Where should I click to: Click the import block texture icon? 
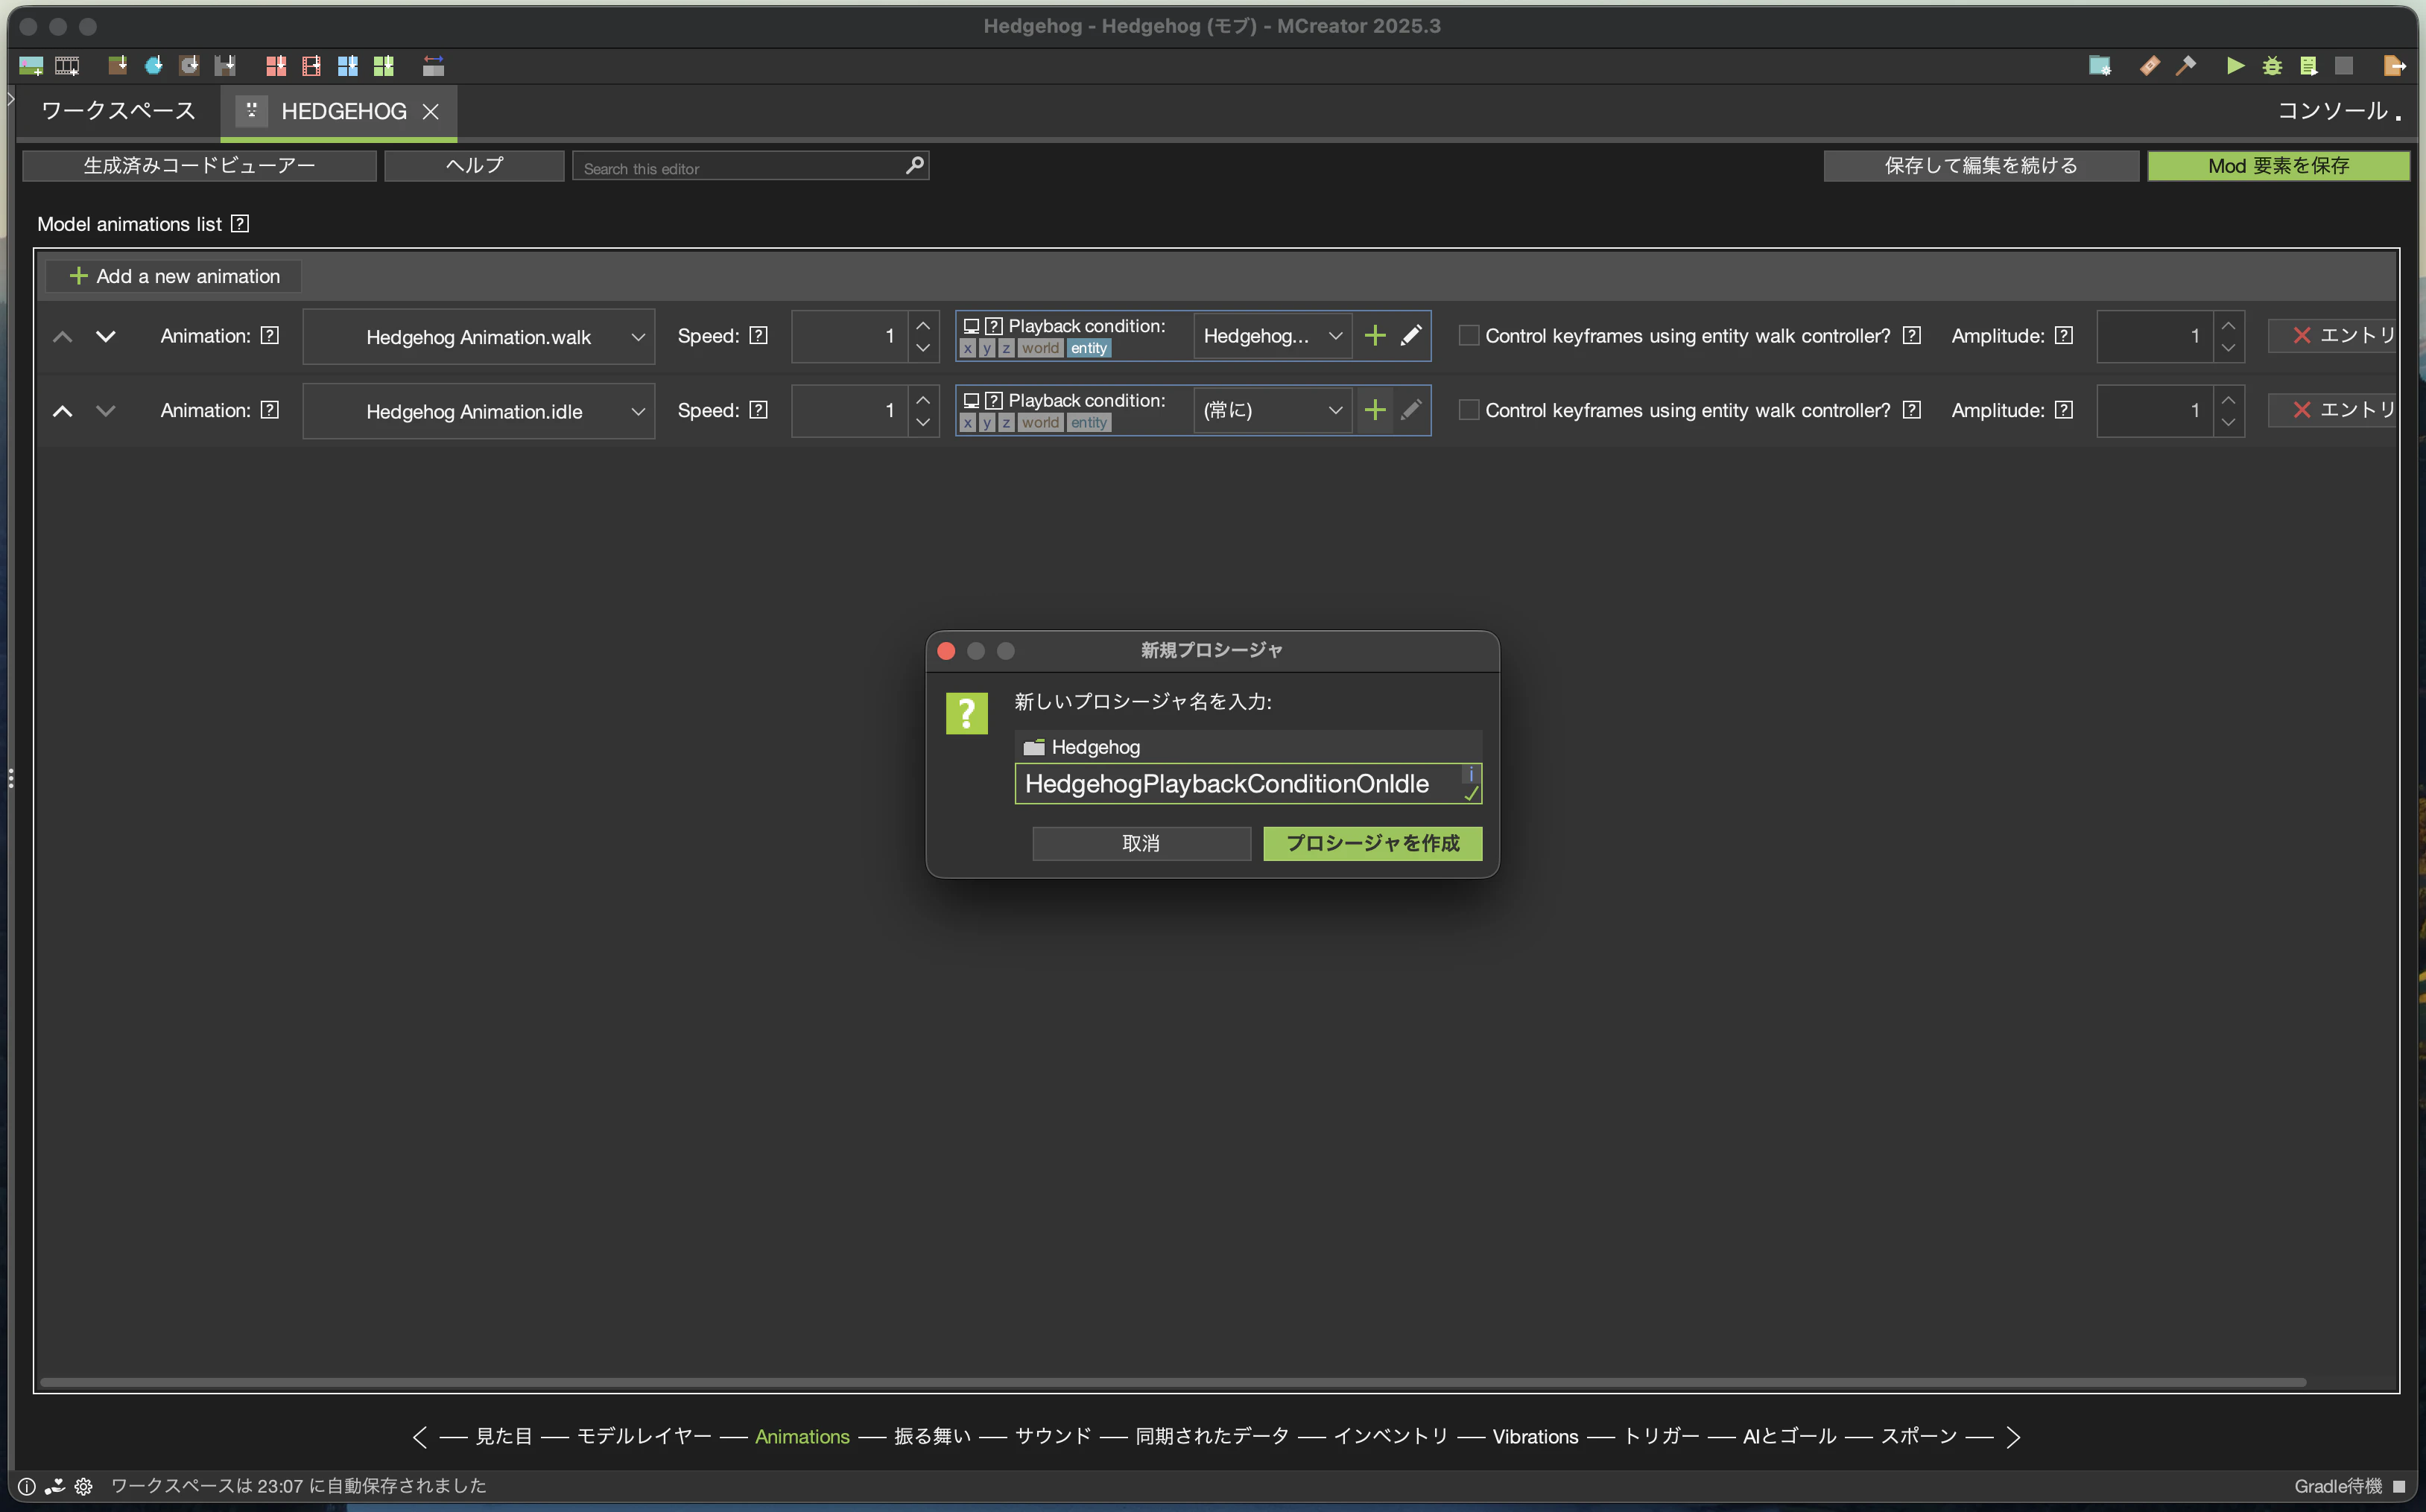pos(117,66)
